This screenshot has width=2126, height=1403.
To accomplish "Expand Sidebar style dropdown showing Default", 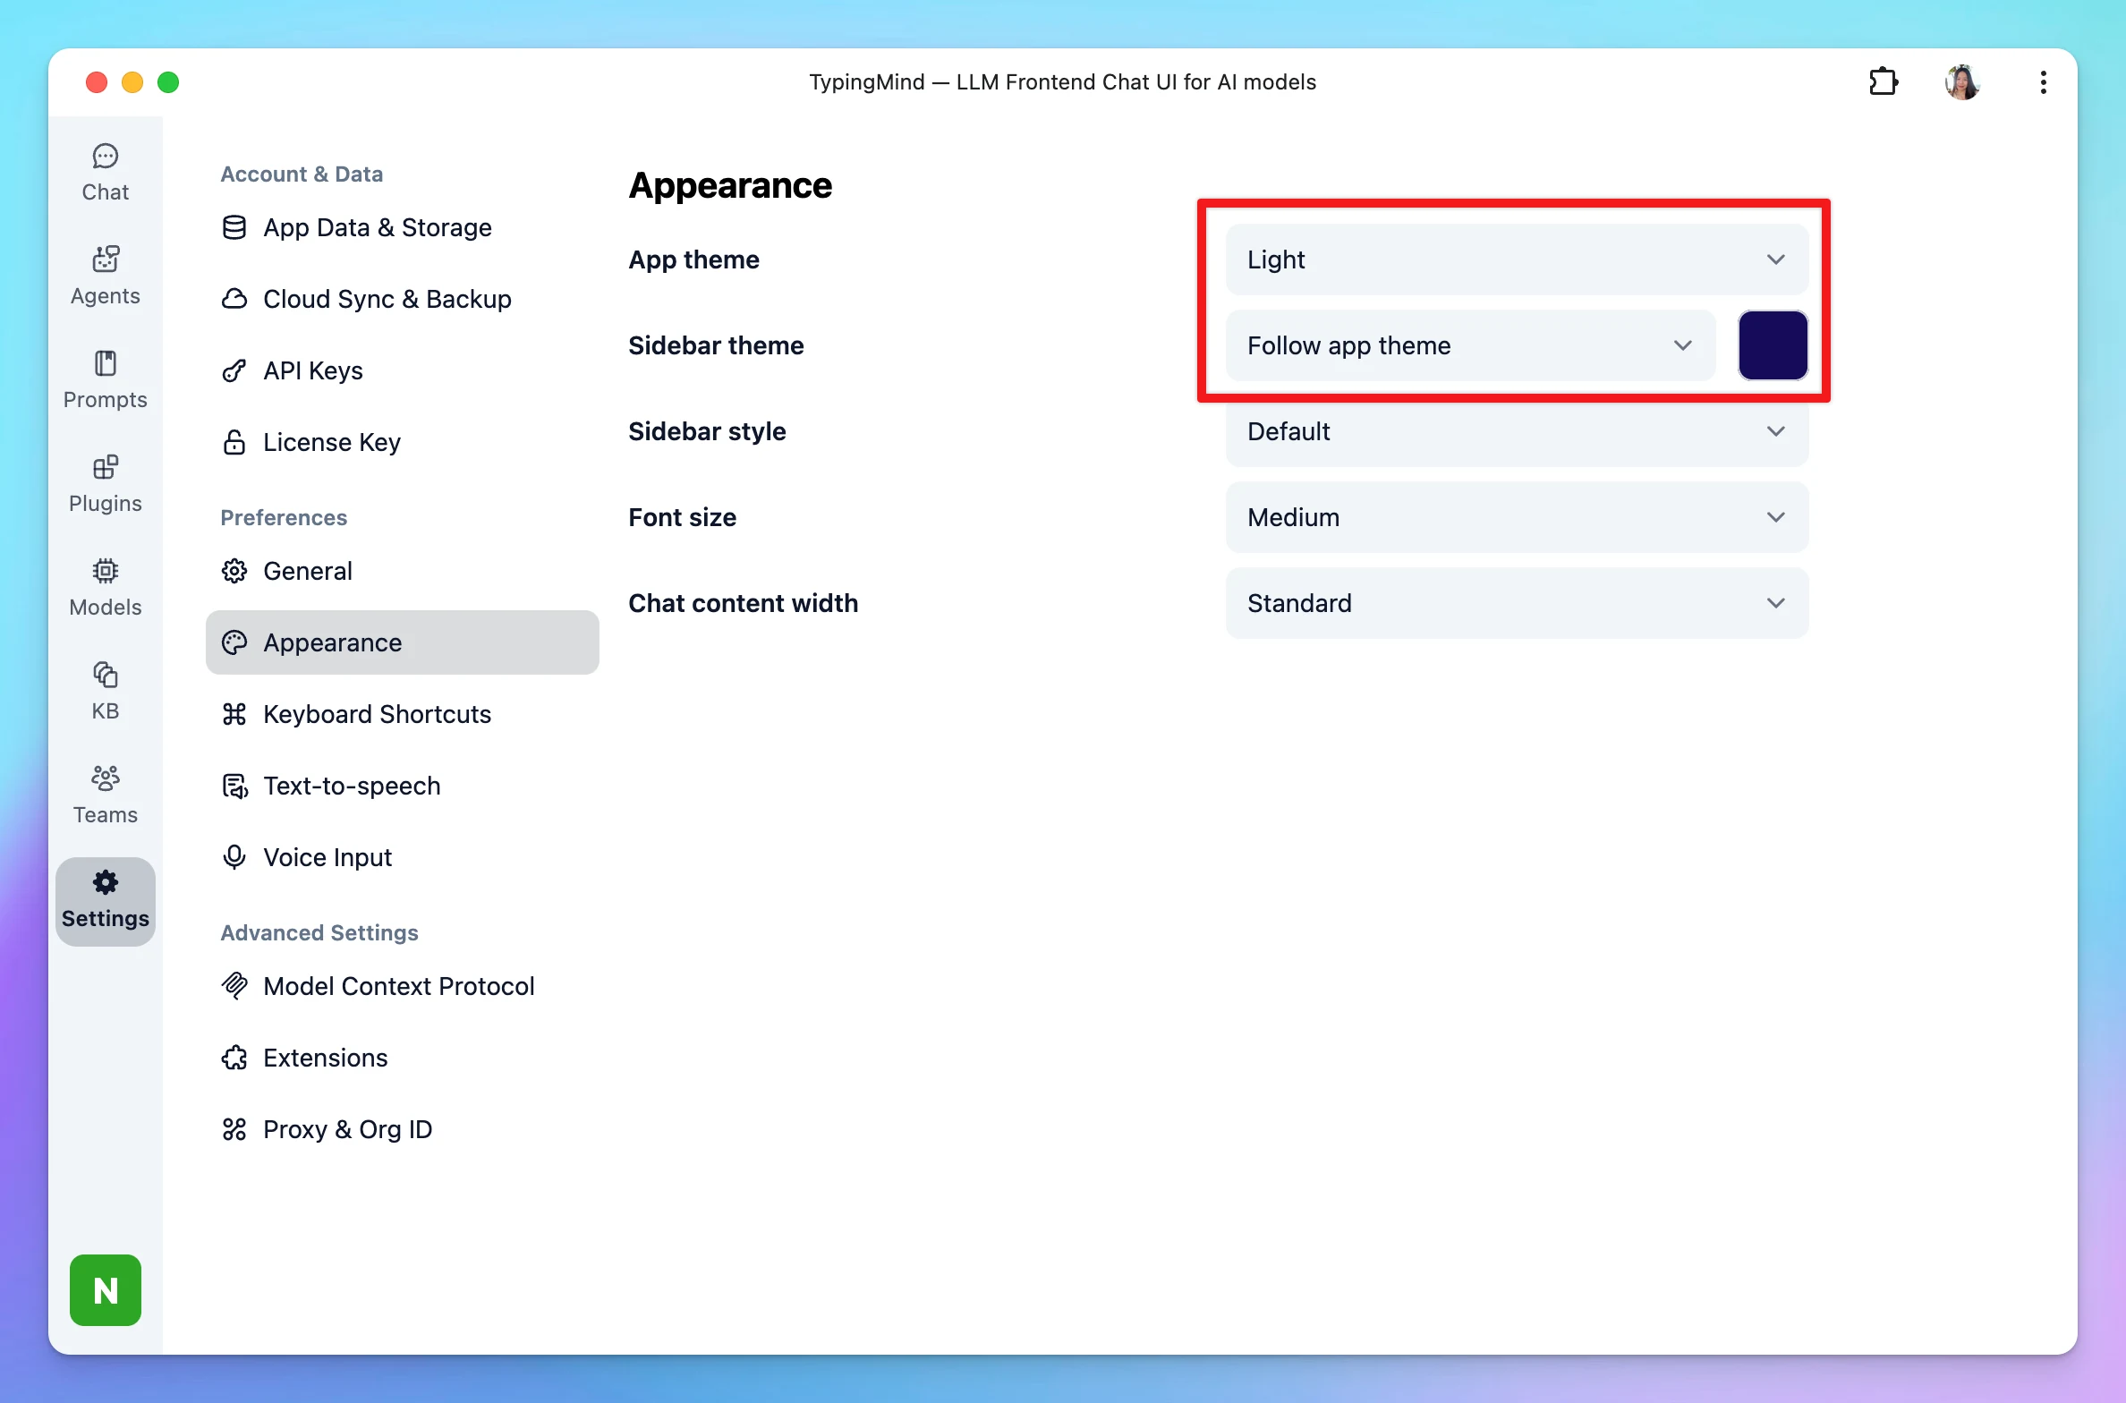I will (1517, 431).
